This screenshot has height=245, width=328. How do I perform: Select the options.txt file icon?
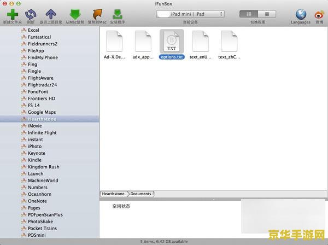pyautogui.click(x=172, y=41)
